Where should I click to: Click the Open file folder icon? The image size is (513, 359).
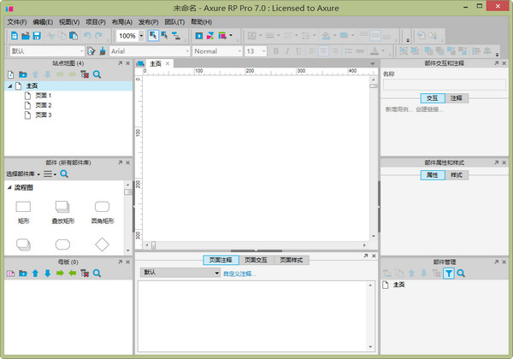coord(26,36)
